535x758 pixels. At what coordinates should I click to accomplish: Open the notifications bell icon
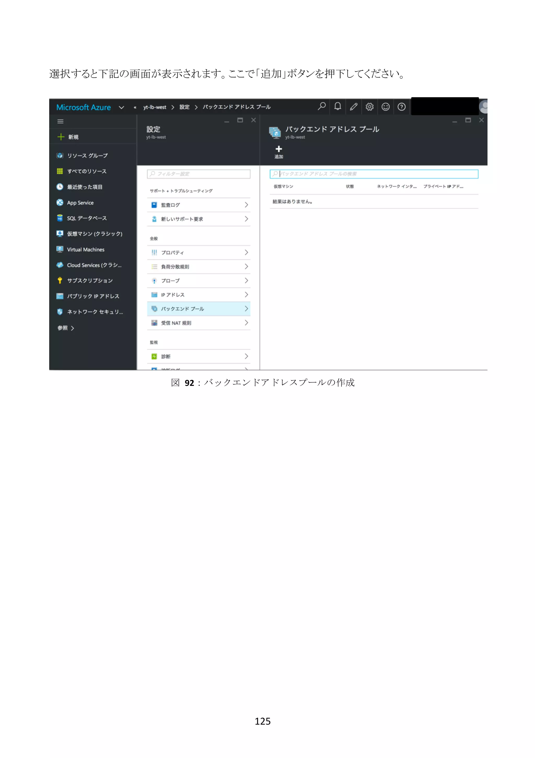pos(338,106)
